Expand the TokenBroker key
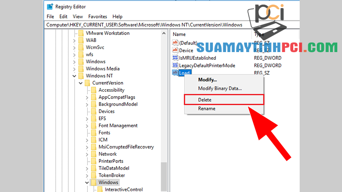The width and height of the screenshot is (342, 192). 87,176
